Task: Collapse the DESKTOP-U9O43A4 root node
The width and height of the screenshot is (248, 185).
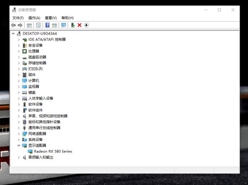Action: 13,33
